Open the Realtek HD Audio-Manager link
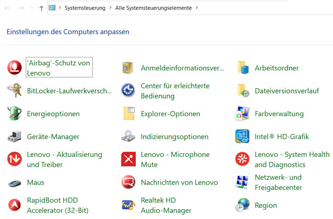 tap(166, 205)
